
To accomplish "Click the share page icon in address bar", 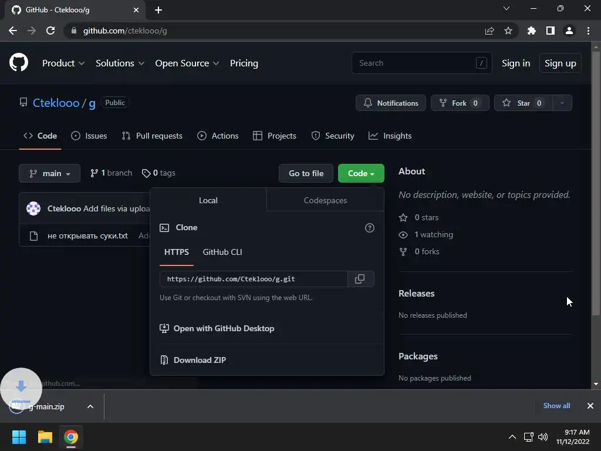I will click(489, 31).
